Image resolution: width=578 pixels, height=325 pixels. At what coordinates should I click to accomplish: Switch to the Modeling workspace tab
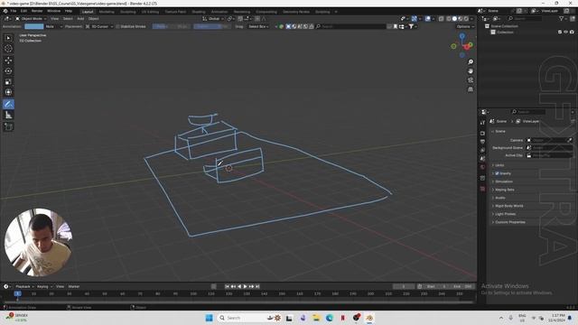[107, 12]
